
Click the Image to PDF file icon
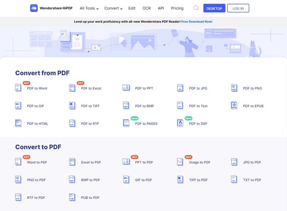tap(180, 162)
